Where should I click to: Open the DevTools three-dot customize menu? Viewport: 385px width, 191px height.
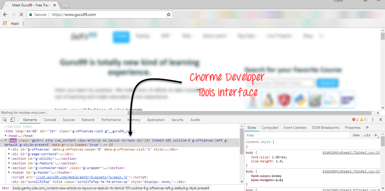click(372, 119)
